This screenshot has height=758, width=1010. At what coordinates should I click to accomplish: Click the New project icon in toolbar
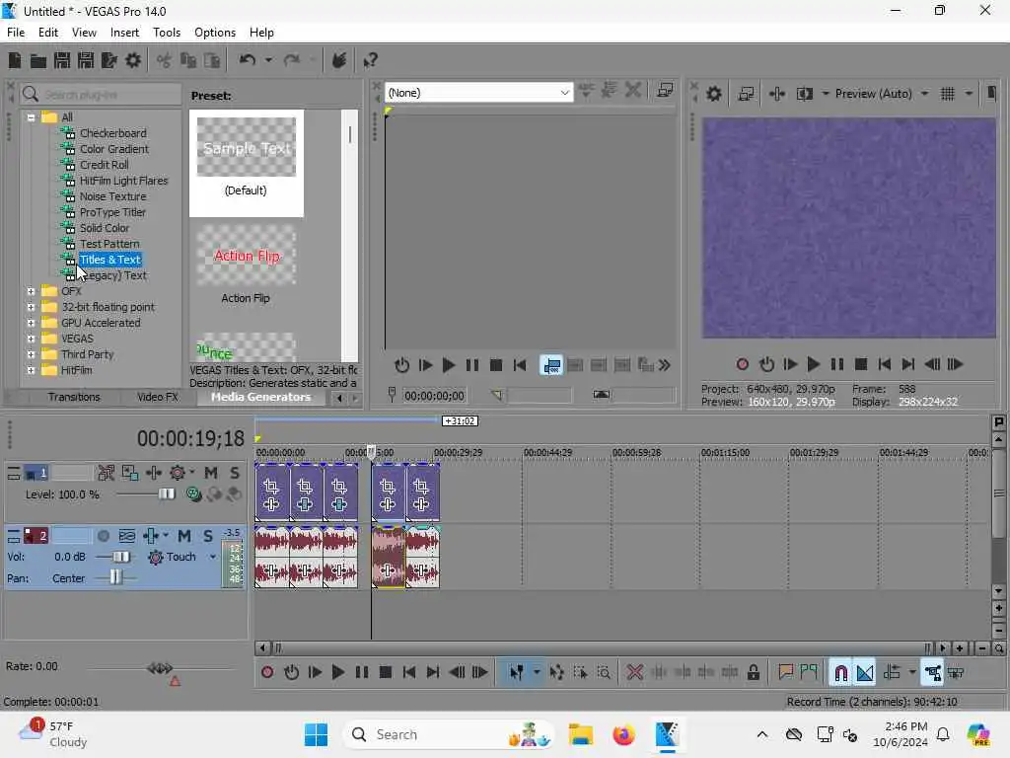[15, 60]
